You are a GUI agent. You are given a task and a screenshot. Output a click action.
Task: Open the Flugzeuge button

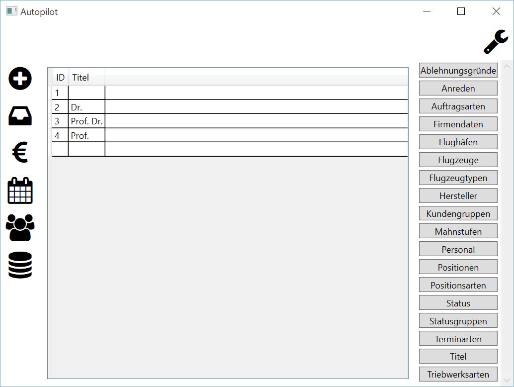pyautogui.click(x=458, y=160)
